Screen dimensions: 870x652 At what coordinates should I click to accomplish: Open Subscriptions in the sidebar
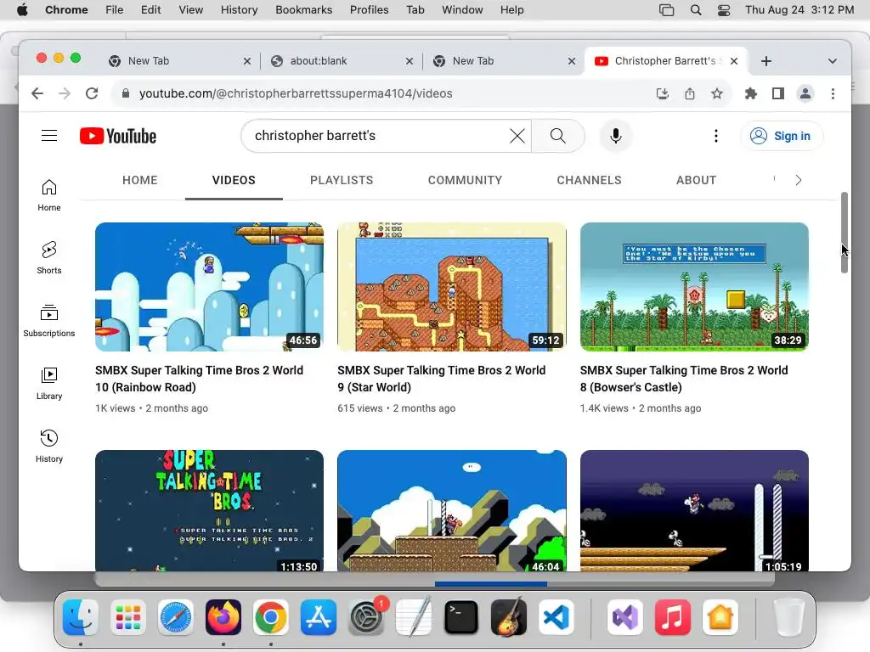pos(49,321)
